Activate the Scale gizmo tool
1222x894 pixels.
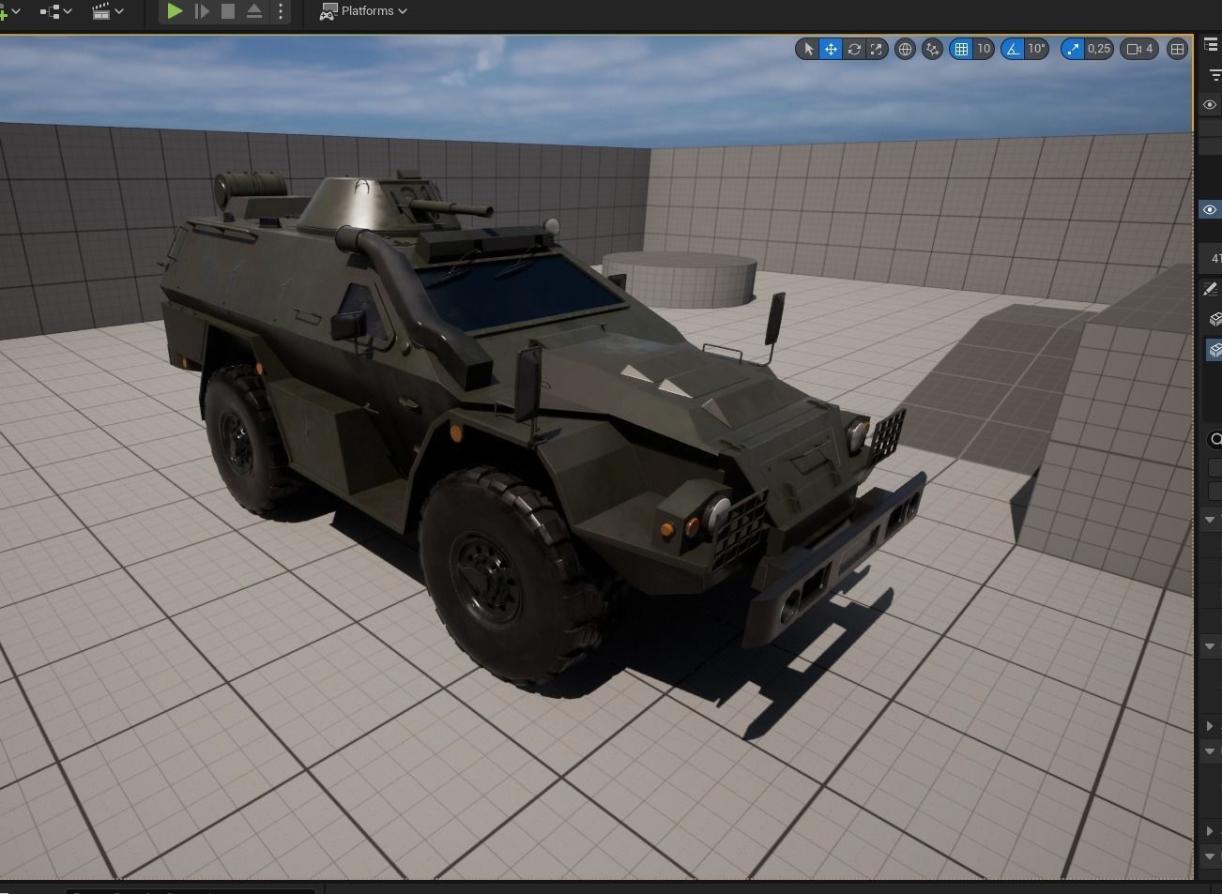[x=877, y=49]
